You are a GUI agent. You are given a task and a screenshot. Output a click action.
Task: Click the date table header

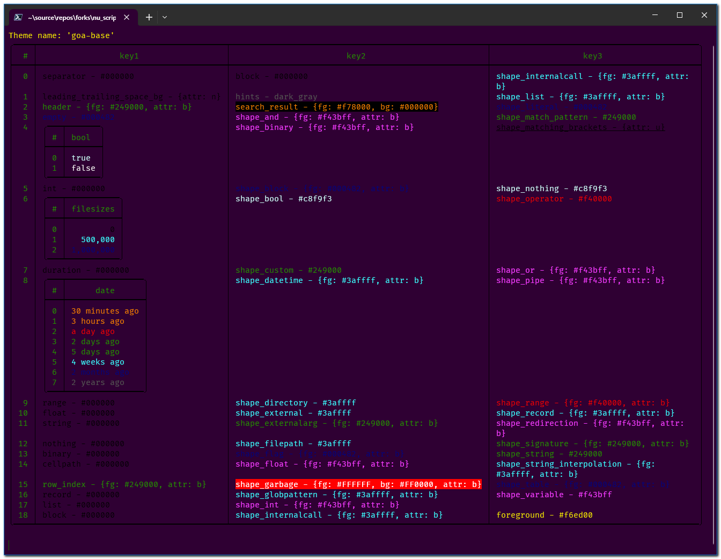pyautogui.click(x=105, y=291)
